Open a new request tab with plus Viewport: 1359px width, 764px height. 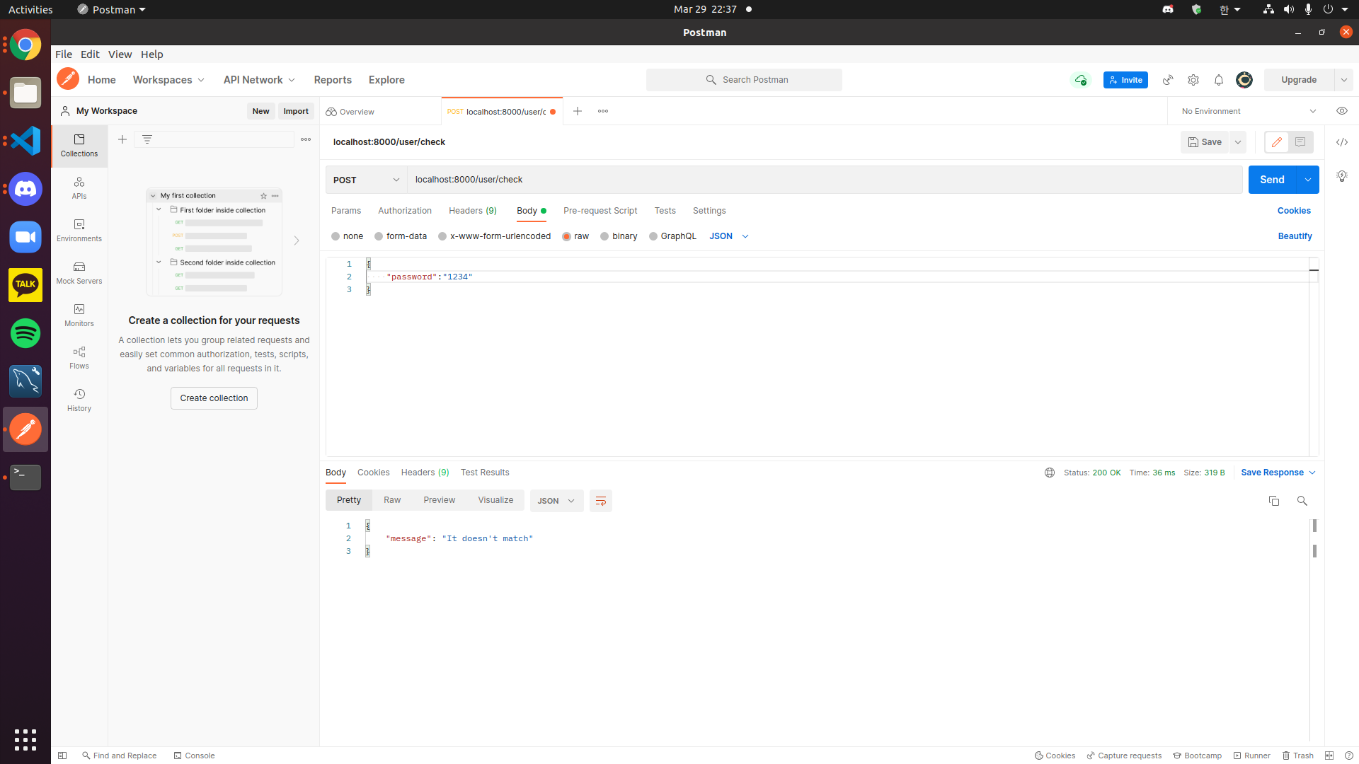tap(578, 111)
